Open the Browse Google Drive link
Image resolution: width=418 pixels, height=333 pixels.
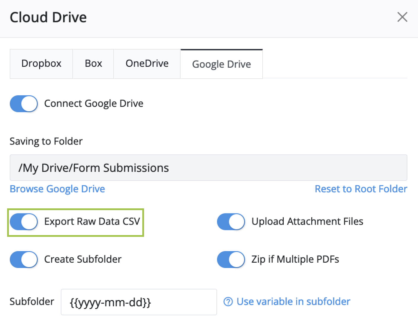pos(57,189)
